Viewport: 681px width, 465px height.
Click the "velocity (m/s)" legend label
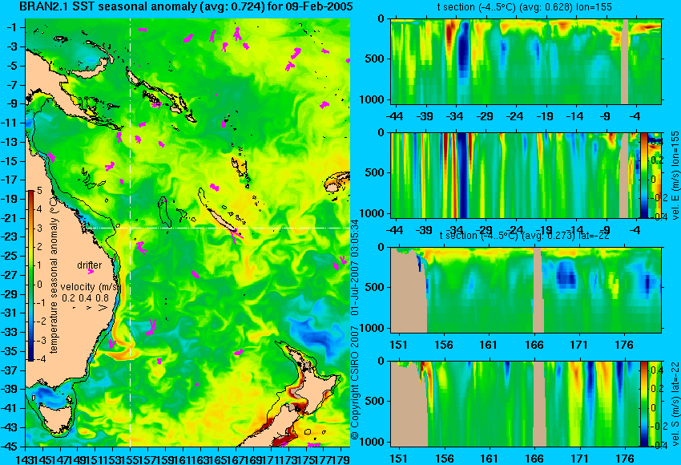pyautogui.click(x=90, y=287)
